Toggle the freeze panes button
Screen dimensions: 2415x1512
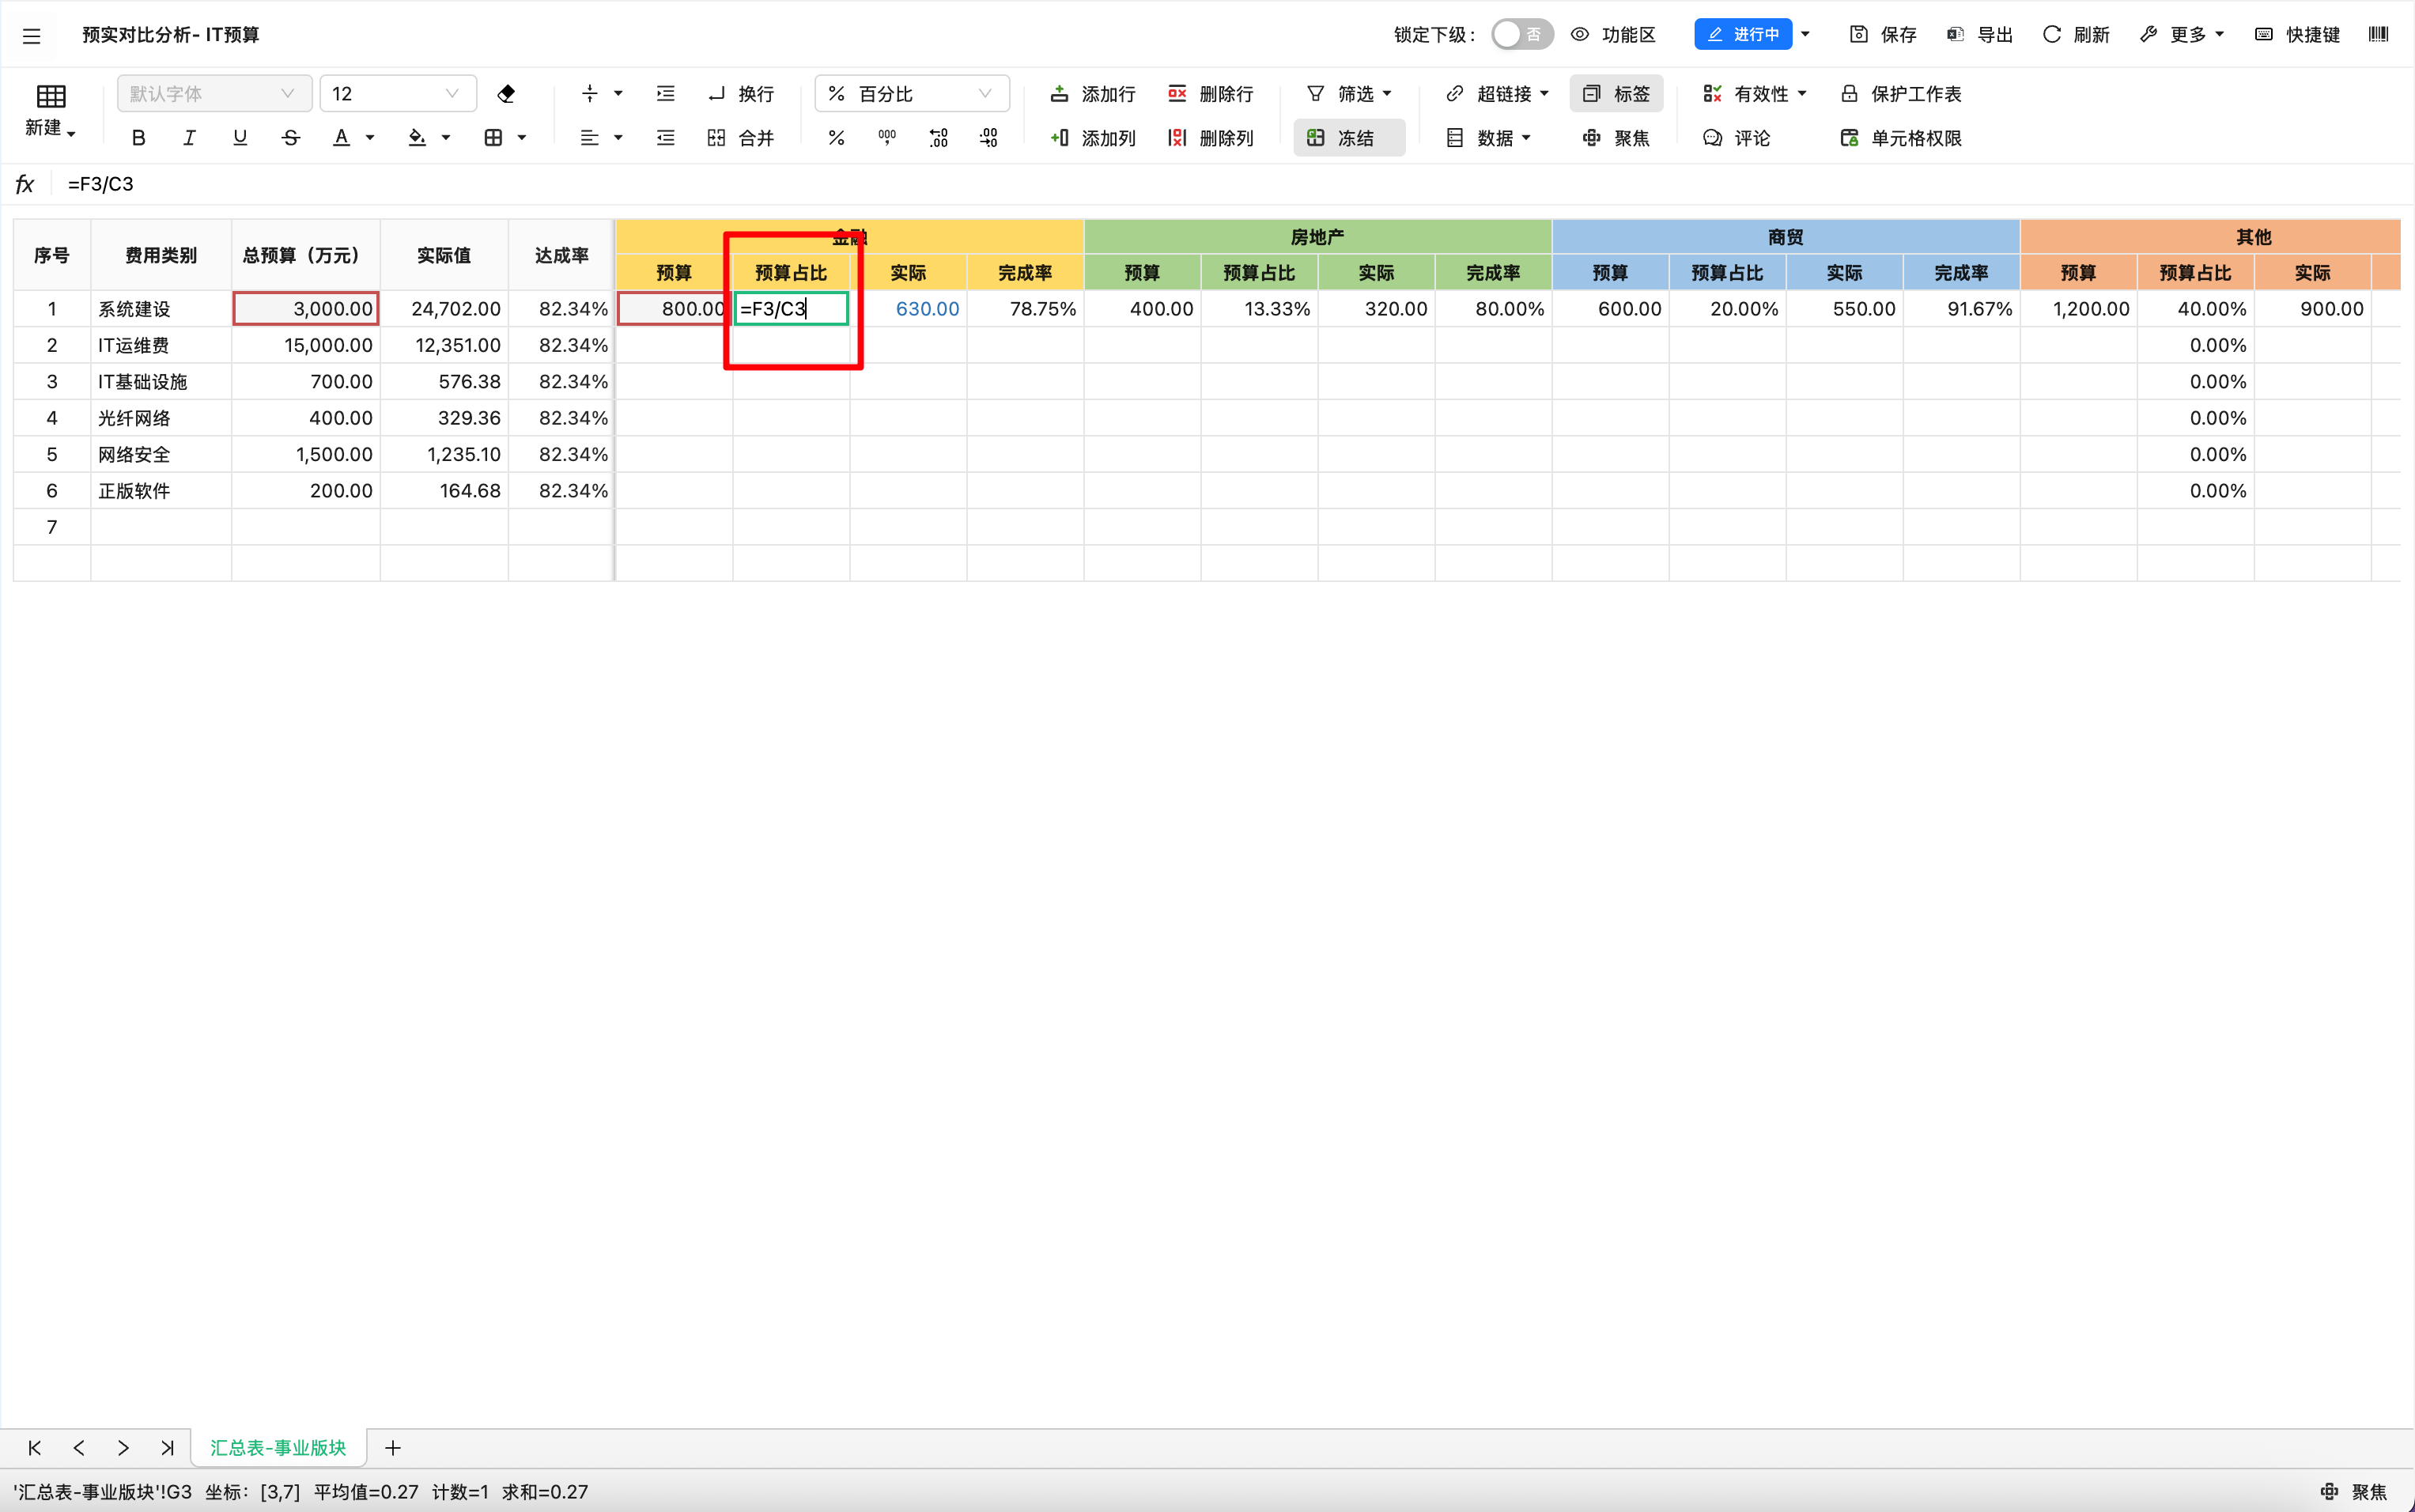pyautogui.click(x=1348, y=138)
